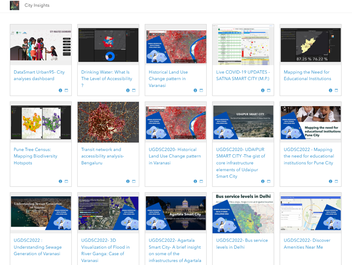This screenshot has width=352, height=265.
Task: View info on Historical Land Use Change Varanasi card
Action: pyautogui.click(x=195, y=90)
